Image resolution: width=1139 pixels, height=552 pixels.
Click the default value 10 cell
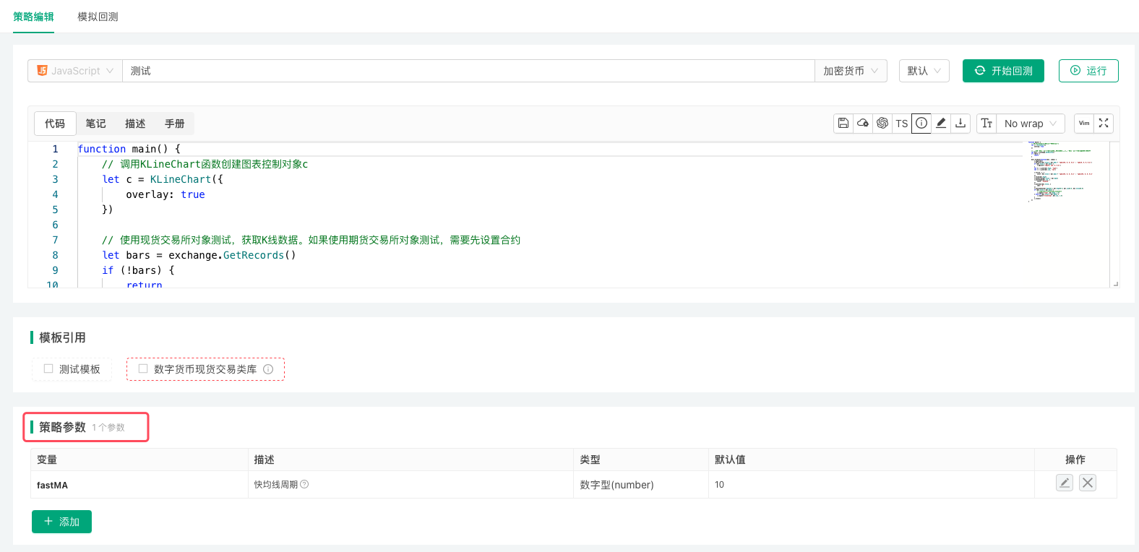[x=872, y=485]
